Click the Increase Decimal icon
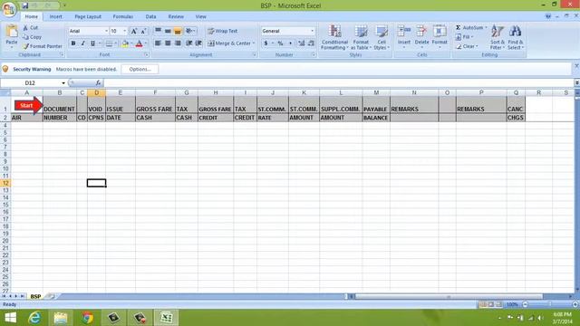Viewport: 580px width, 326px height. pos(301,43)
